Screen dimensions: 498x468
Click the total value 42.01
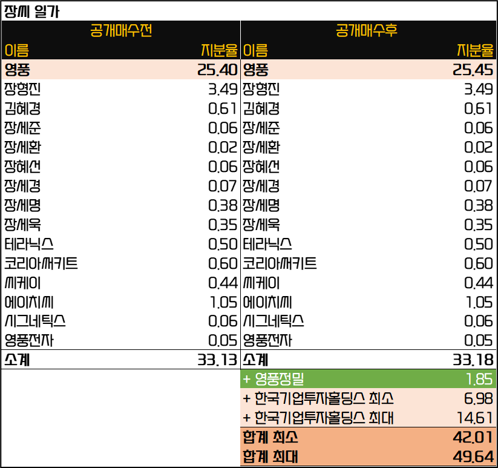[473, 437]
